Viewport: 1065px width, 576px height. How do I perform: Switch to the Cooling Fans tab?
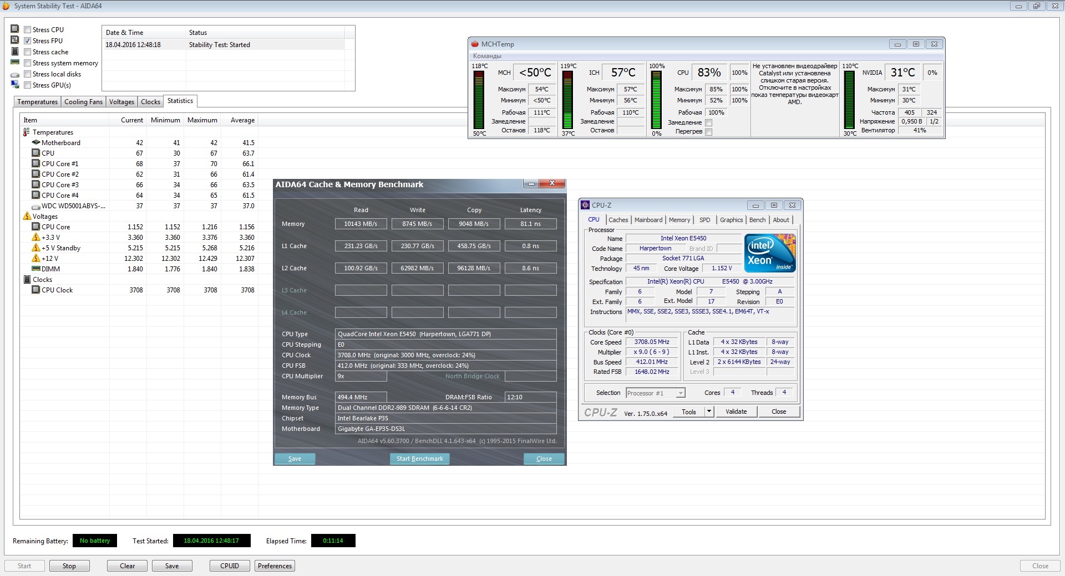pos(83,102)
